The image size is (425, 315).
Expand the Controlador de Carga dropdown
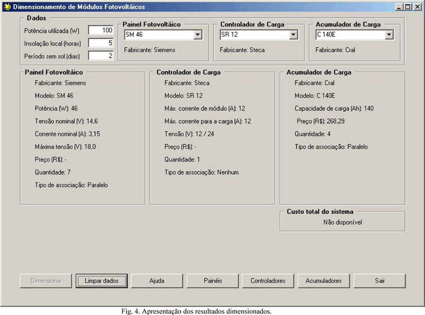[x=293, y=35]
